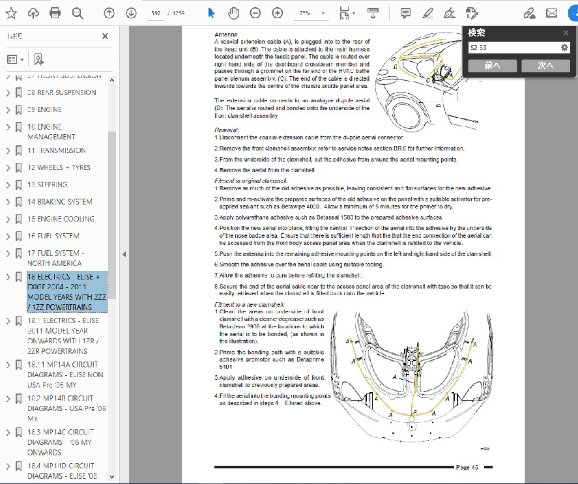
Task: Click bookmark icon beside 16 FUEL SYSTEM
Action: 18,236
